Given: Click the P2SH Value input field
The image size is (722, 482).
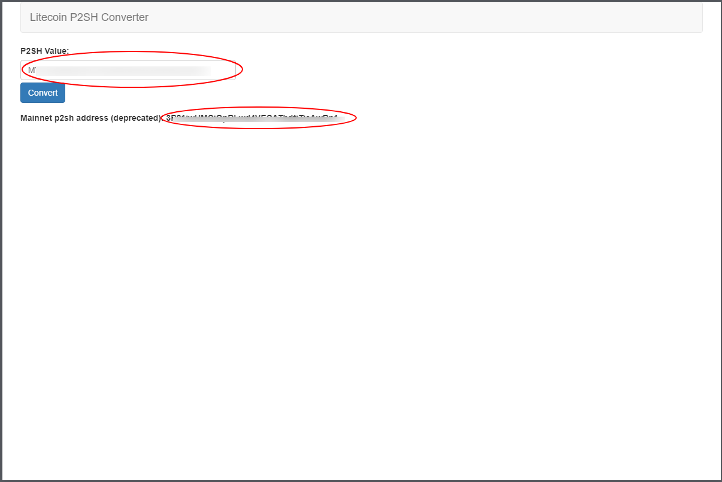Looking at the screenshot, I should click(128, 70).
